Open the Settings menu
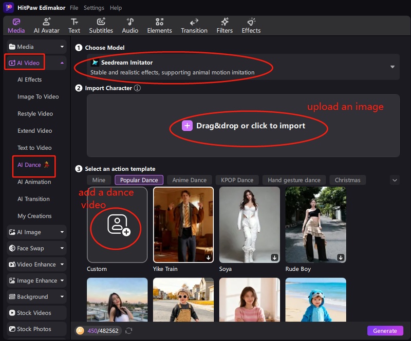411x341 pixels. pyautogui.click(x=94, y=8)
